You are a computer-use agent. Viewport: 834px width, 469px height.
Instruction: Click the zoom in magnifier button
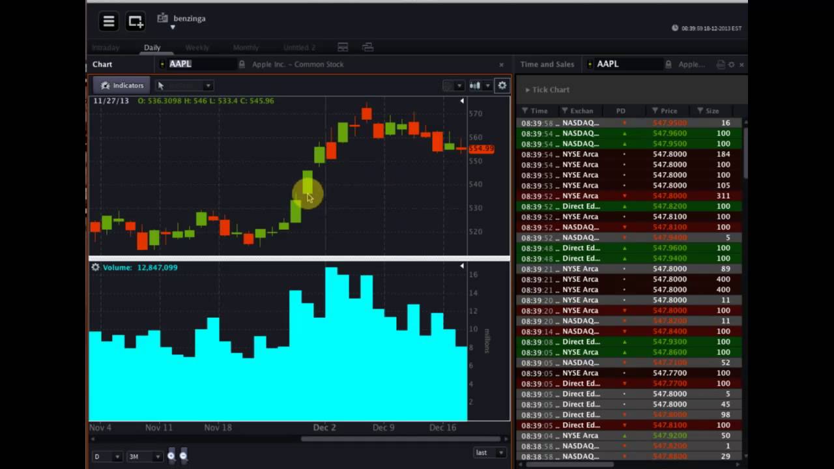coord(171,456)
